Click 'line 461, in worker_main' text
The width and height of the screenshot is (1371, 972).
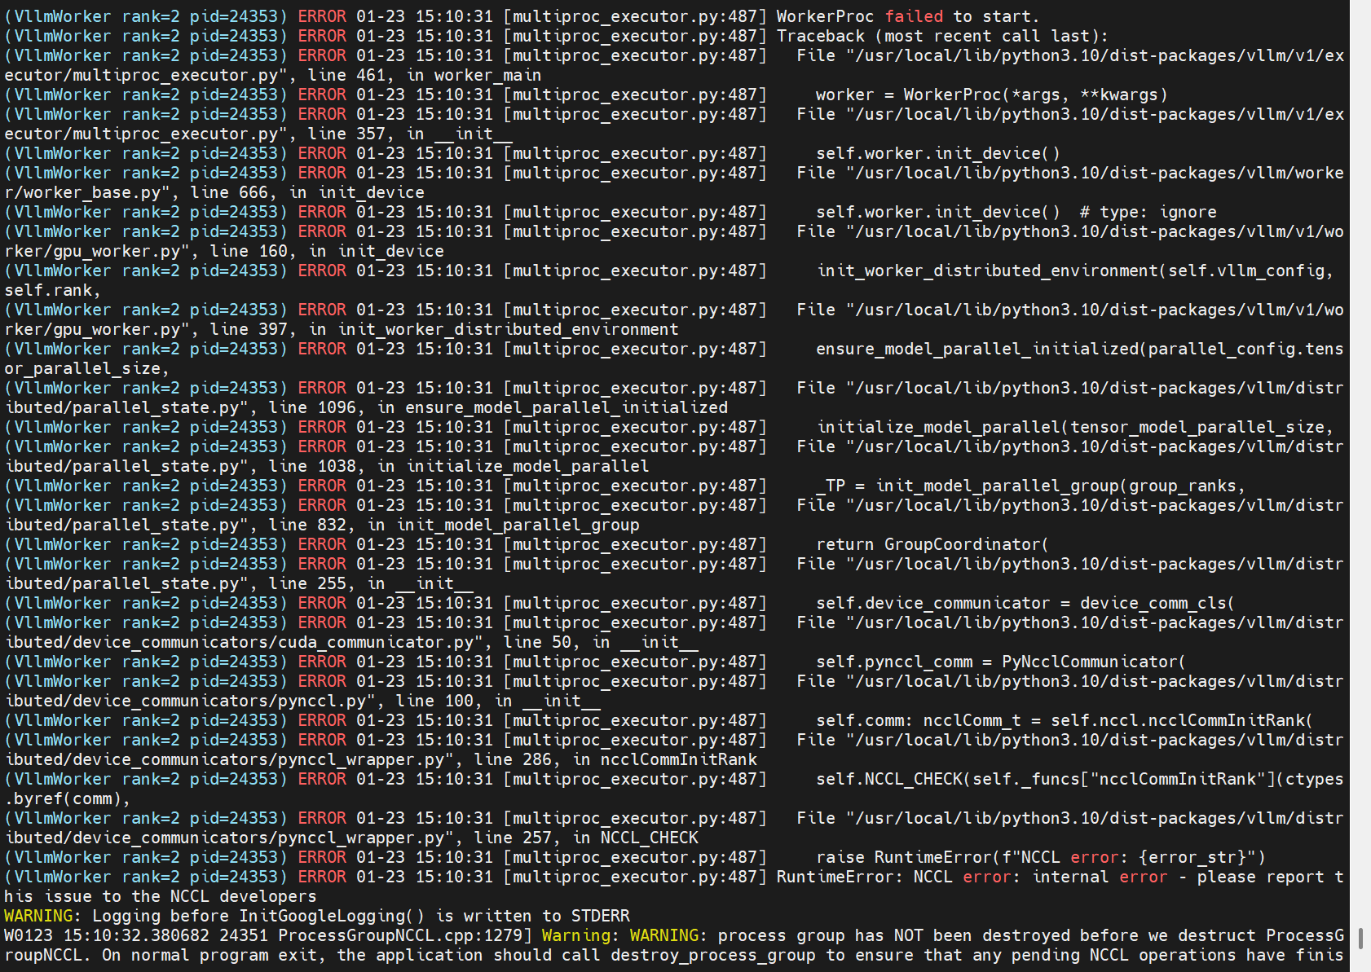pyautogui.click(x=424, y=75)
